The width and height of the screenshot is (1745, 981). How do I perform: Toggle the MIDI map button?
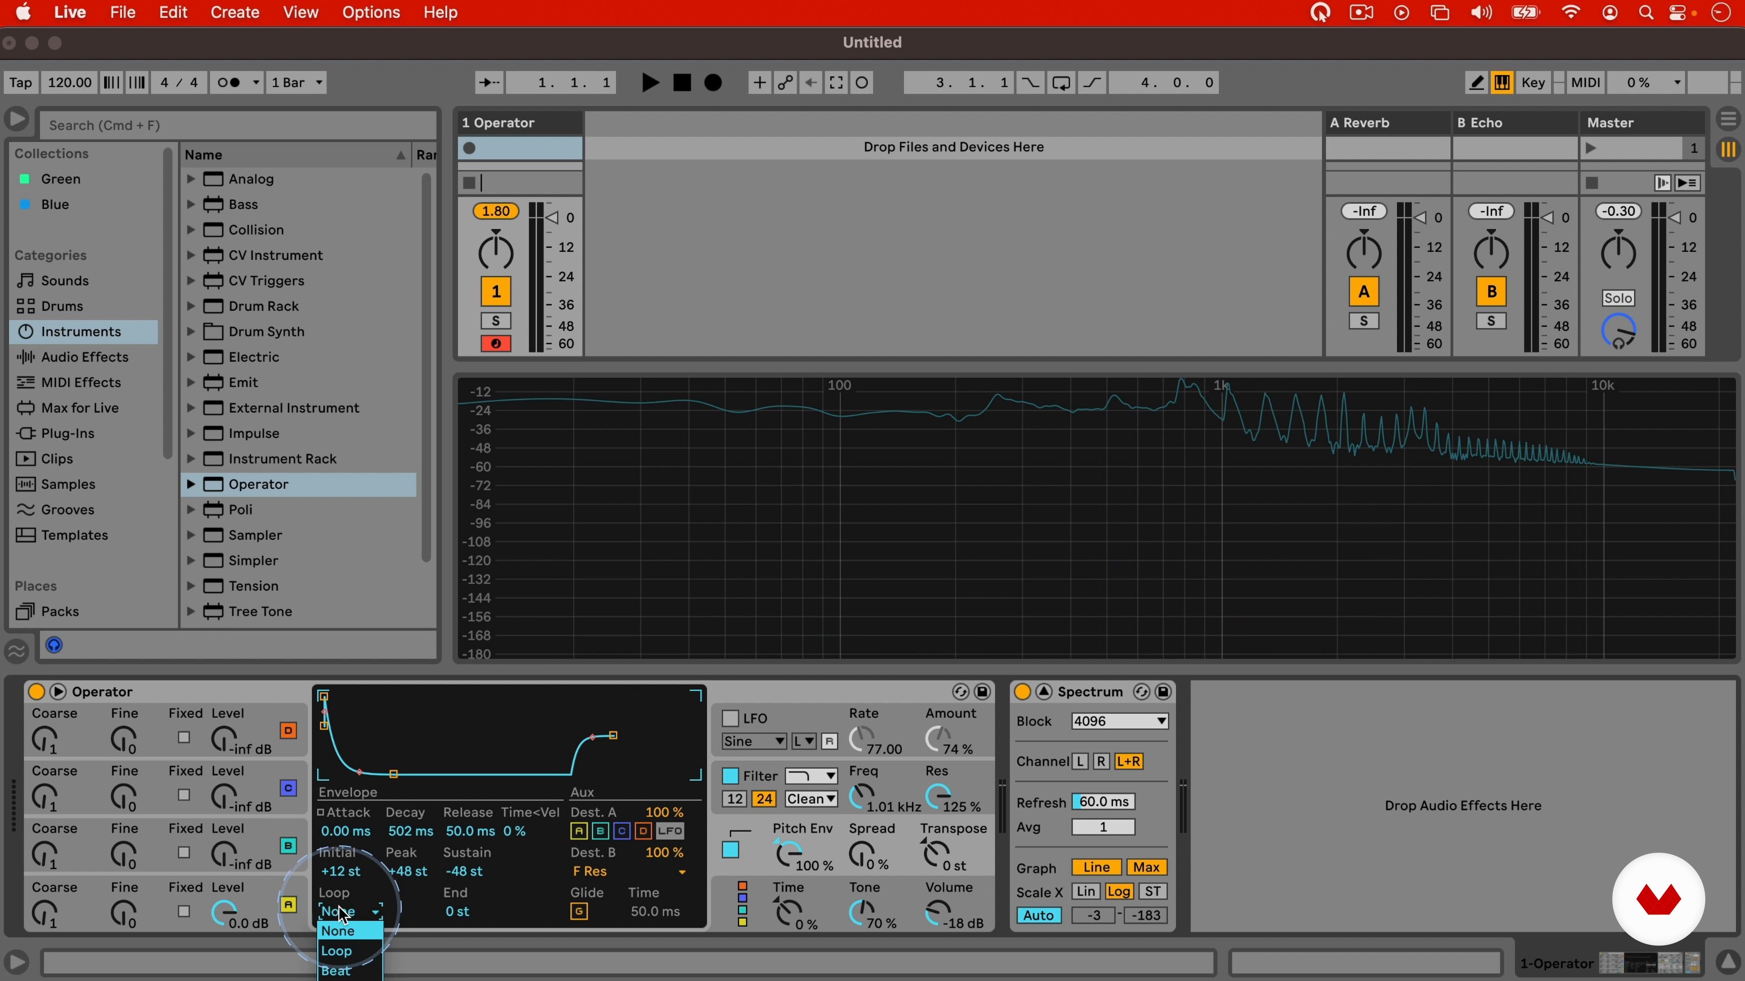point(1585,83)
